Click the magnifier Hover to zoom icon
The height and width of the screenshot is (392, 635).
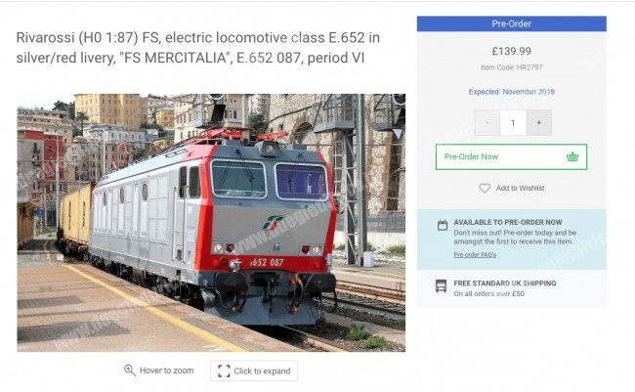(x=130, y=370)
